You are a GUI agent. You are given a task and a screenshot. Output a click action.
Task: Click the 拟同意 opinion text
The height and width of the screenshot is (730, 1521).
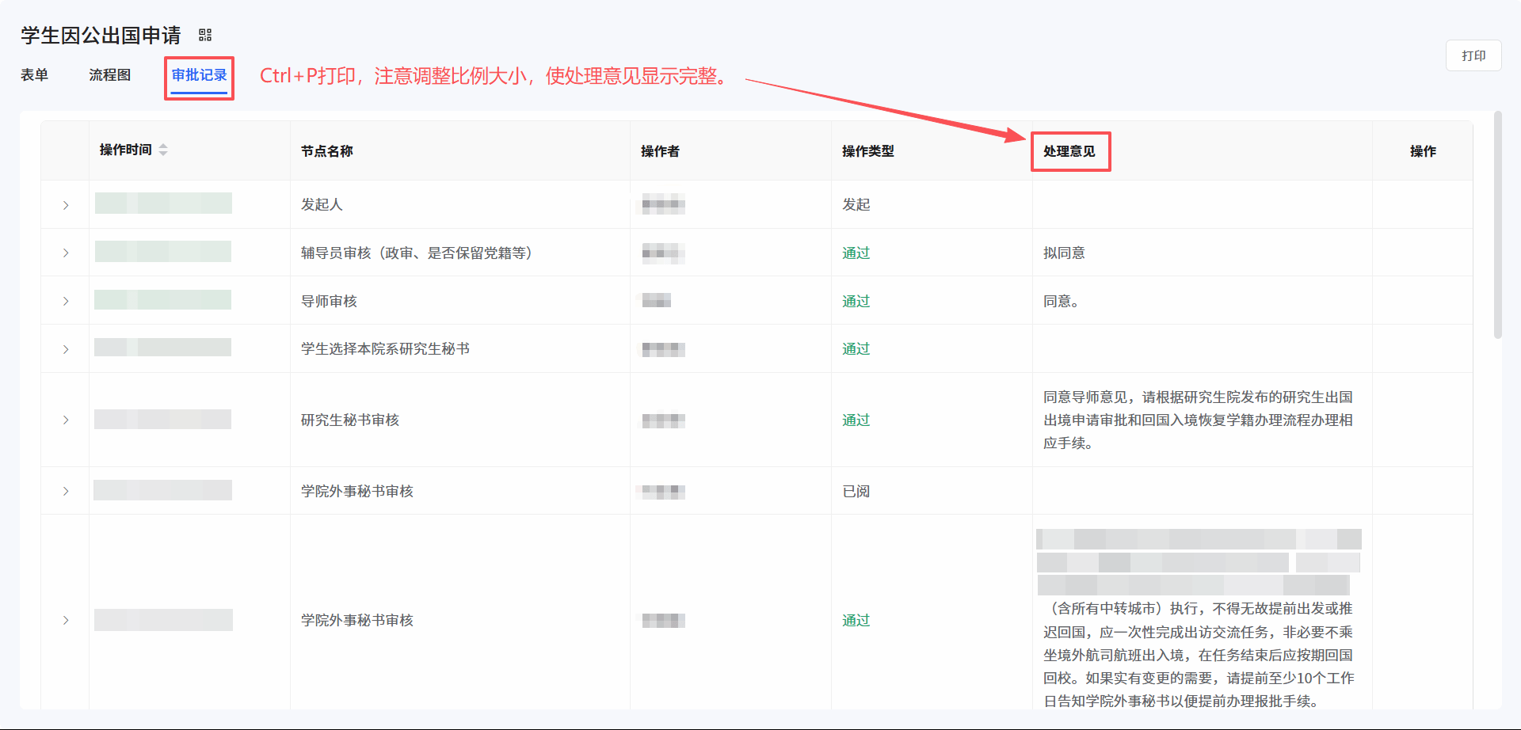(x=1064, y=253)
